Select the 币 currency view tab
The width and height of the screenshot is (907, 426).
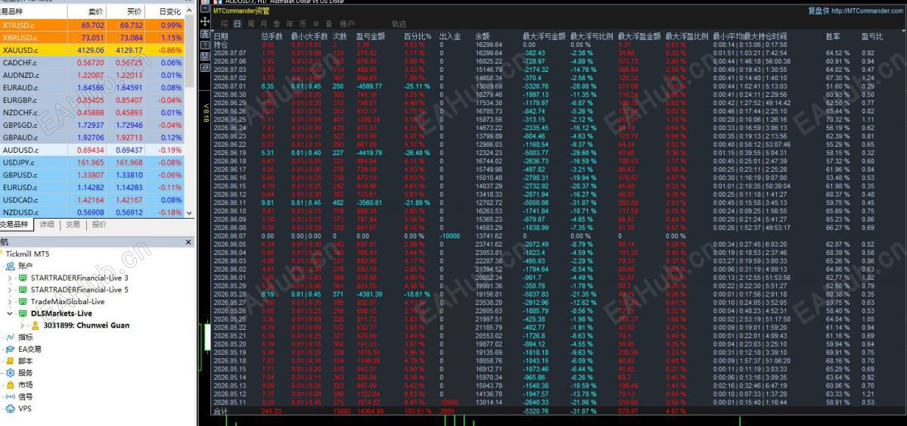pos(303,23)
